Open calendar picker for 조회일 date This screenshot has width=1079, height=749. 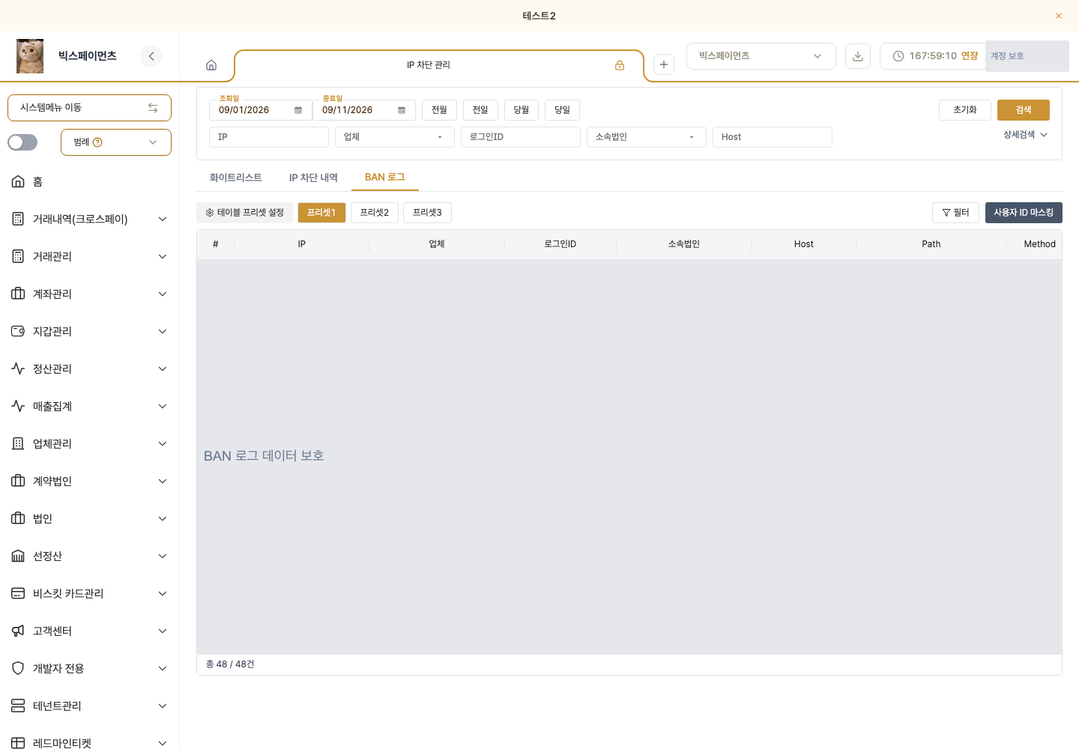pyautogui.click(x=298, y=110)
